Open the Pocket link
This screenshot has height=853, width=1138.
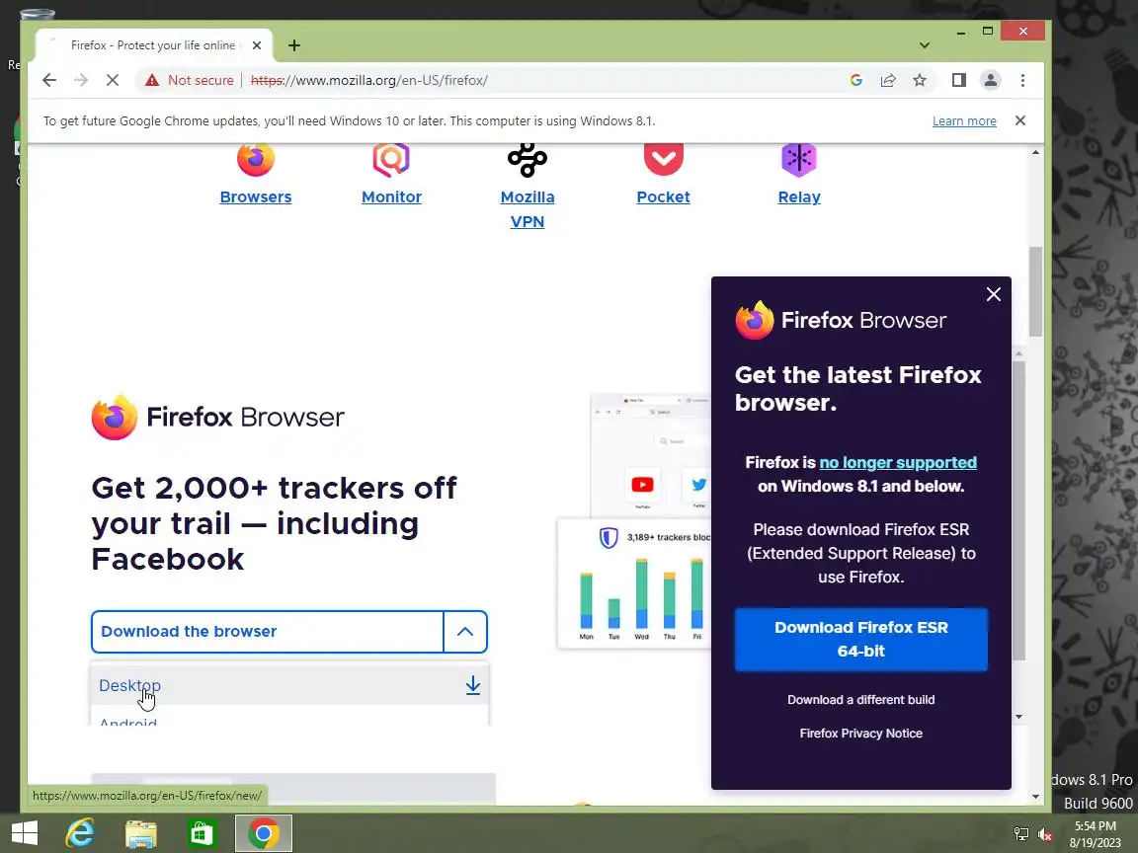pos(664,197)
